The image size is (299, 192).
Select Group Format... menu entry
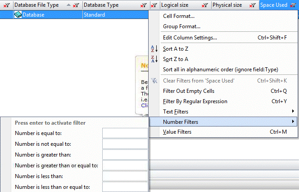point(181,26)
